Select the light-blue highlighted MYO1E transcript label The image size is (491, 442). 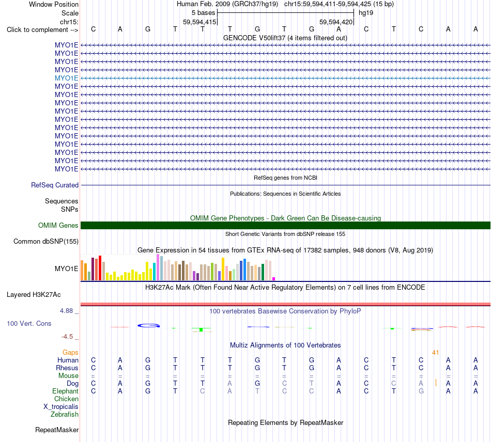pyautogui.click(x=66, y=78)
